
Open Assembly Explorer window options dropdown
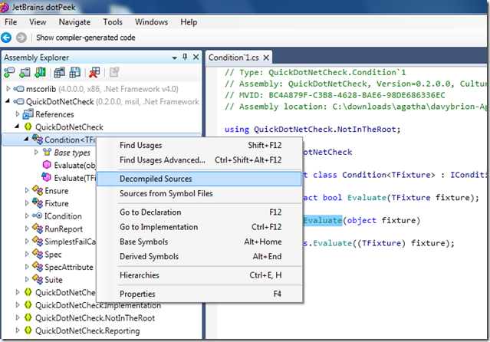174,58
